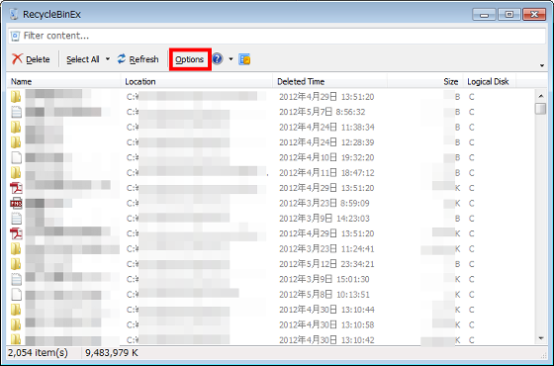
Task: Click the red X Delete icon
Action: click(17, 59)
